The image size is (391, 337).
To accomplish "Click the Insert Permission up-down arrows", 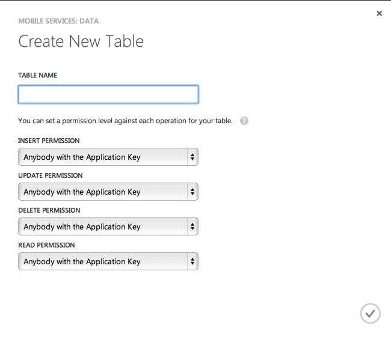I will pyautogui.click(x=192, y=157).
